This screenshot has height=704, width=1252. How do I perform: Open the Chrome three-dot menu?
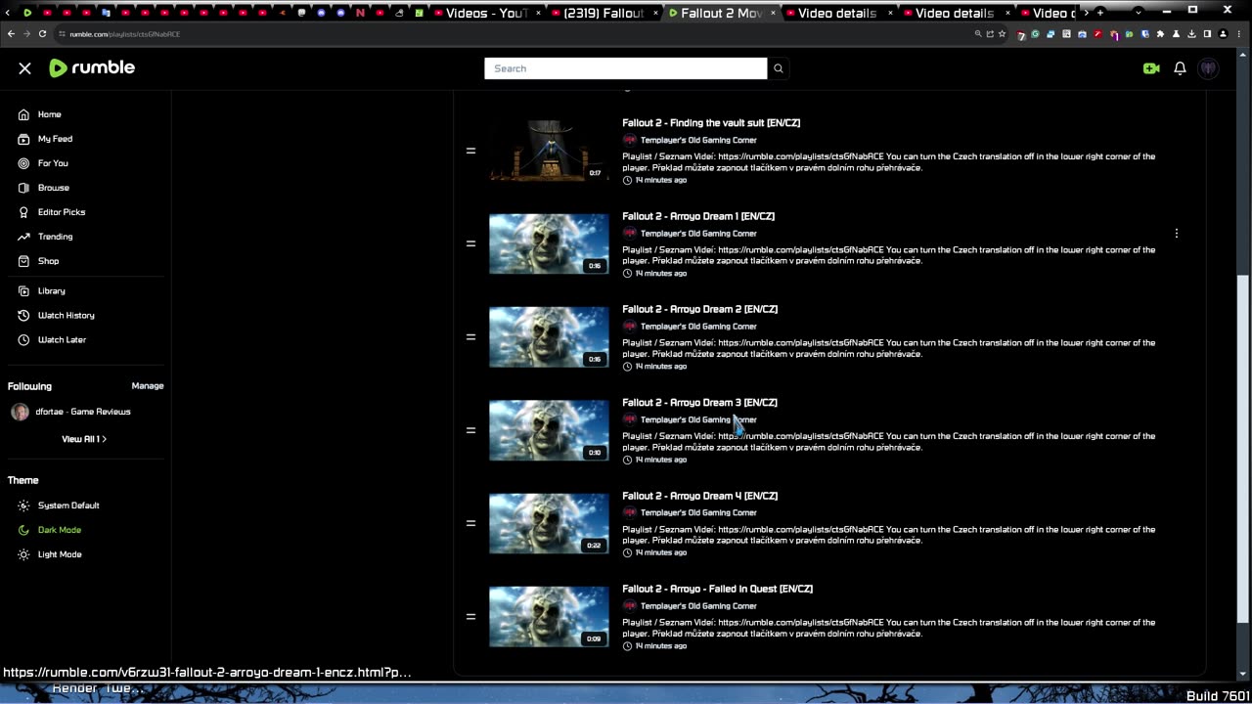click(1239, 33)
